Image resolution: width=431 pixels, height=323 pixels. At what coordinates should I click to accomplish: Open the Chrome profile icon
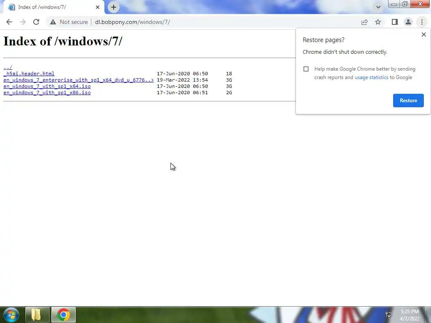pyautogui.click(x=408, y=22)
